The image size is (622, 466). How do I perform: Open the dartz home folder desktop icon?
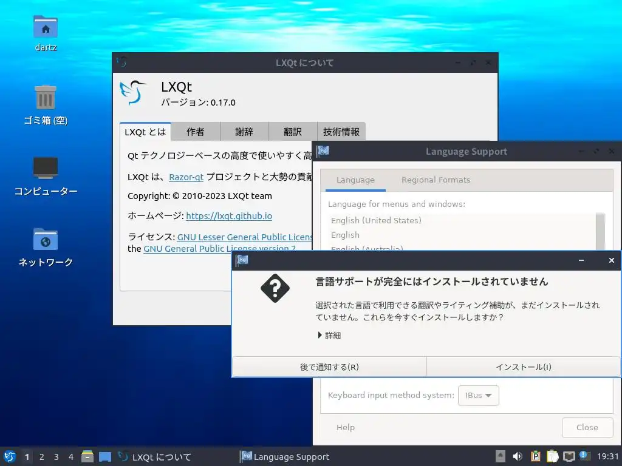pyautogui.click(x=46, y=34)
